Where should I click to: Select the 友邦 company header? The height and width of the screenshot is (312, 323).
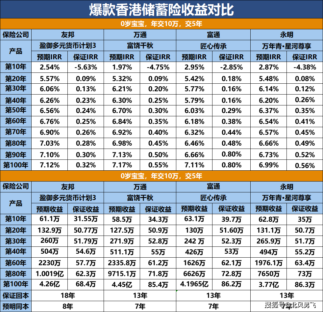(67, 35)
